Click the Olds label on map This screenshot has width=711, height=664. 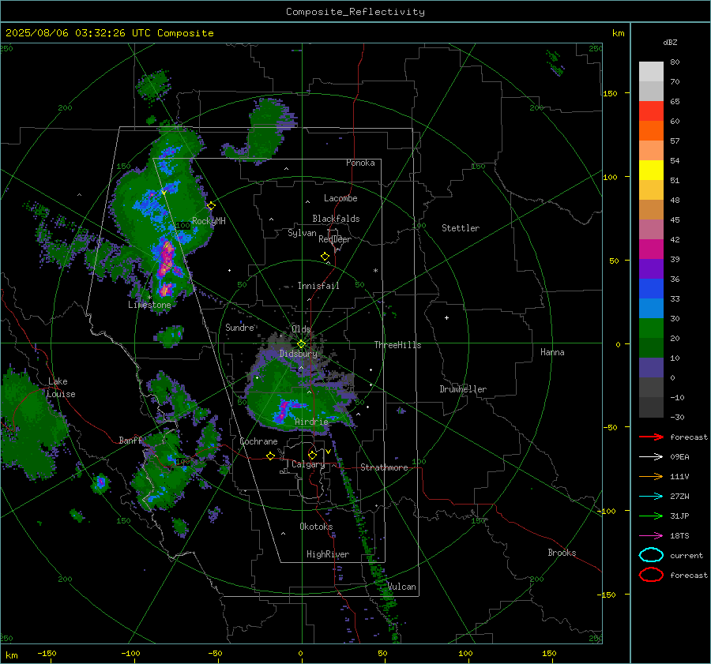[x=301, y=329]
